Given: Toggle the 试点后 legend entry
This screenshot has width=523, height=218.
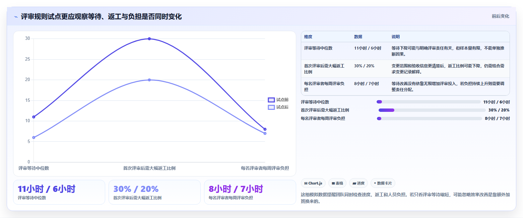Looking at the screenshot, I should (x=278, y=107).
